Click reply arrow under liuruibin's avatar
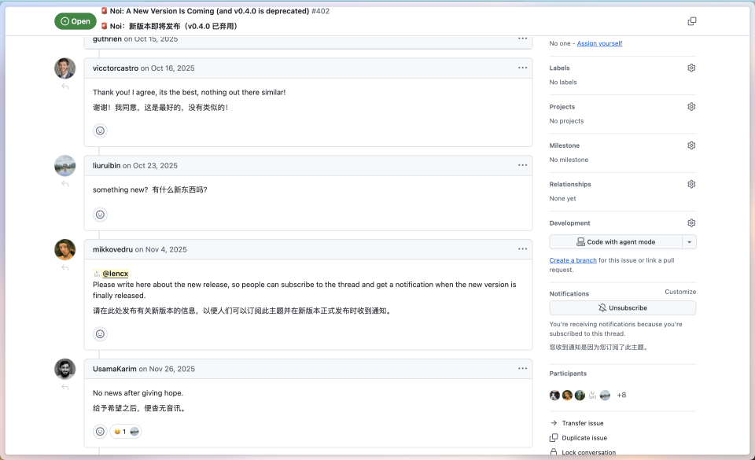The width and height of the screenshot is (755, 460). pos(65,184)
